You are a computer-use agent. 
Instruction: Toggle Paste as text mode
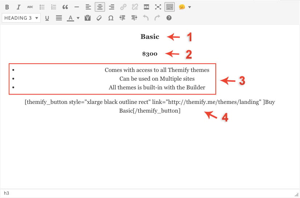pos(88,18)
